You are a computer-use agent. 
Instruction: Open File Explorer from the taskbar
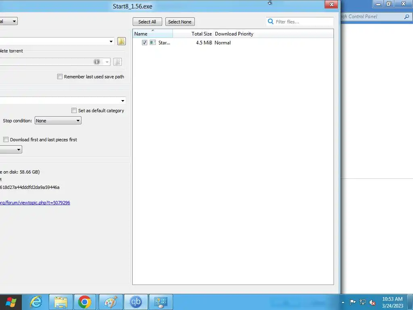click(61, 302)
